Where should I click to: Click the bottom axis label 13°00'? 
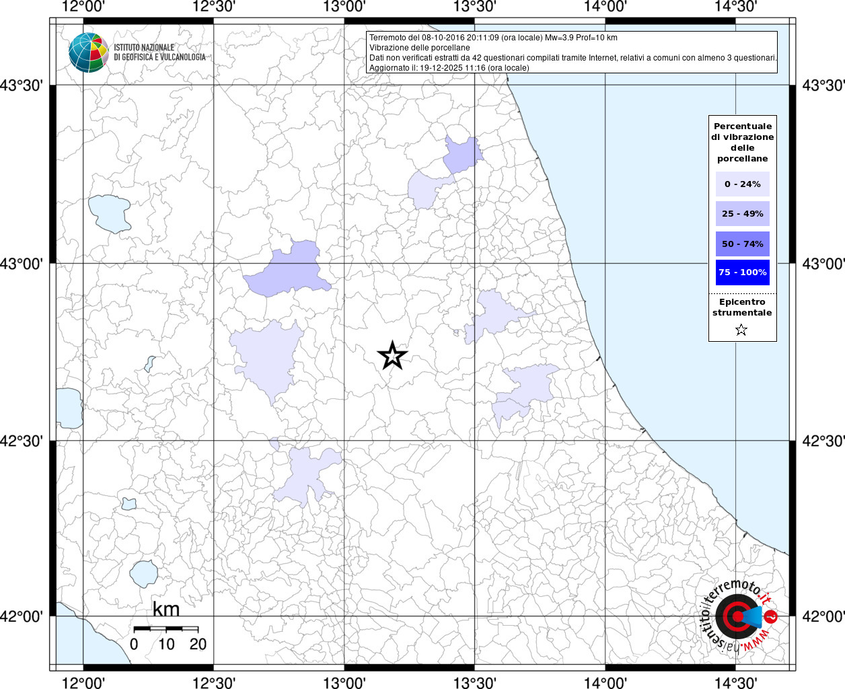pos(344,682)
